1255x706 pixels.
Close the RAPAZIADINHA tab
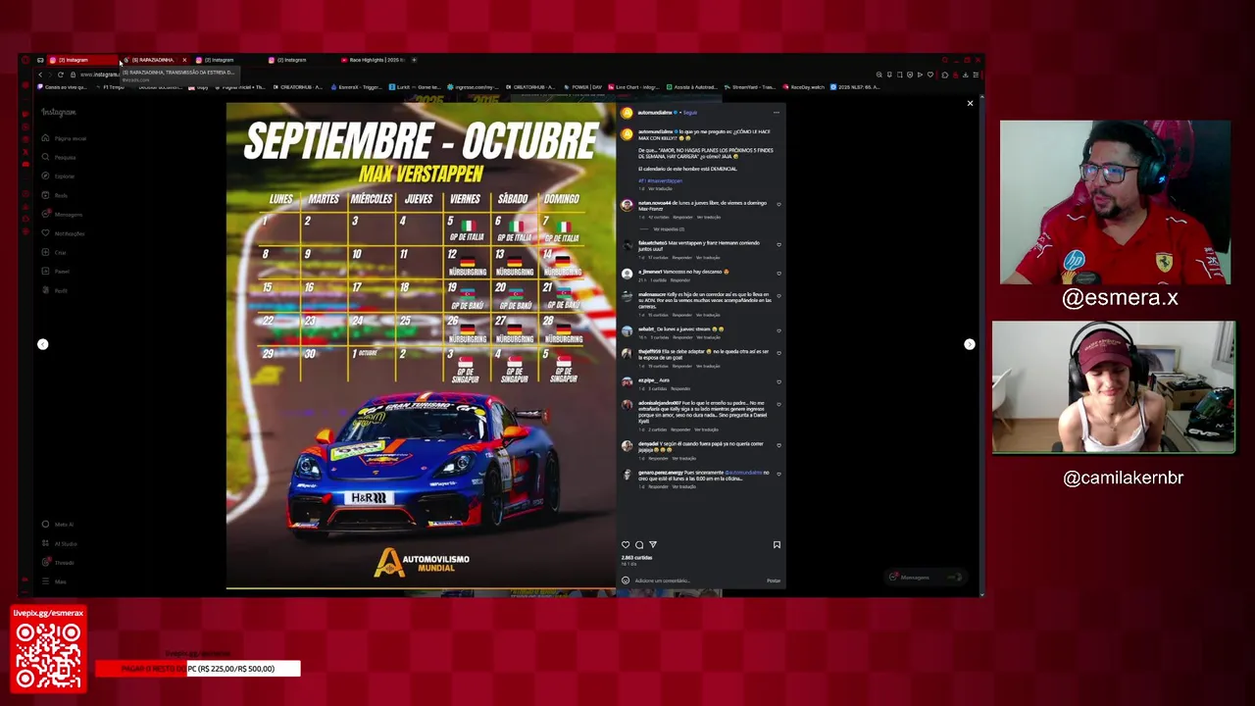point(183,60)
